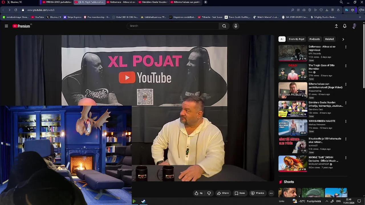This screenshot has width=365, height=205.
Task: Show hidden system tray icons chevron
Action: pyautogui.click(x=327, y=201)
